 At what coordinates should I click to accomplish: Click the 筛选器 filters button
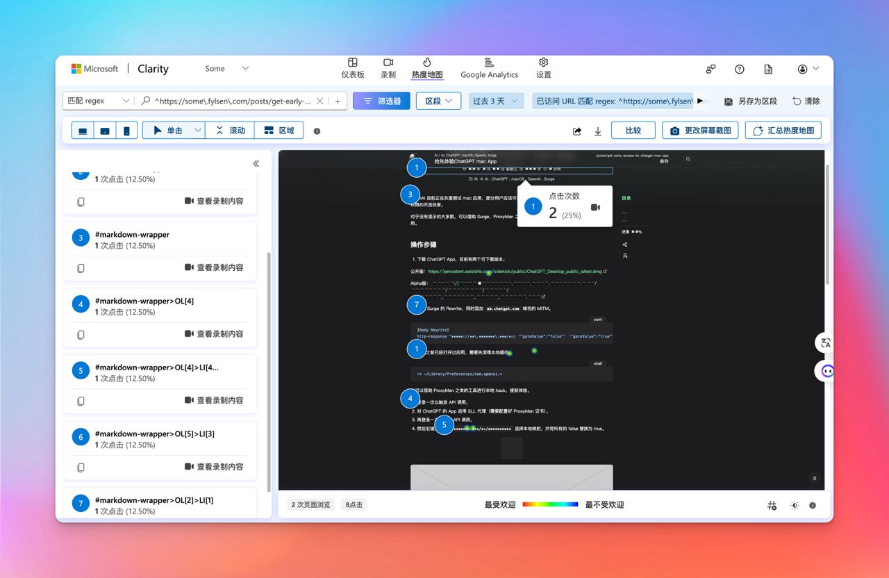[381, 101]
